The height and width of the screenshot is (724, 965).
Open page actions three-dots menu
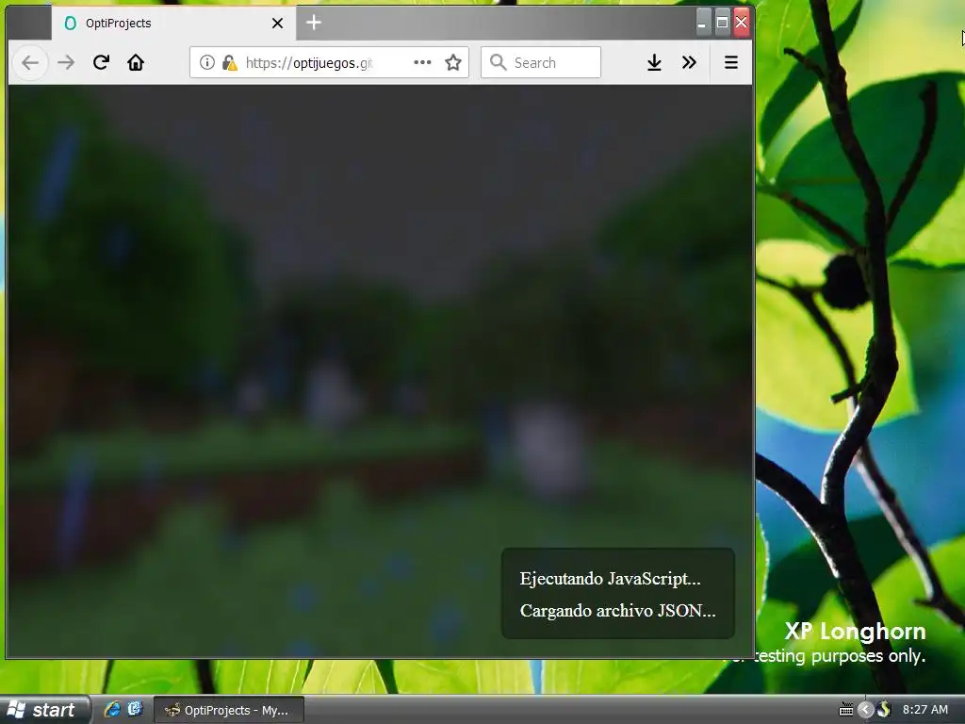coord(422,62)
